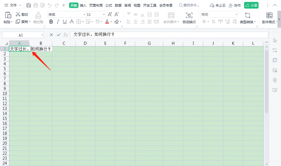Click Merge and Center 合并居中
Viewport: 281px width, 166px height.
[171, 18]
